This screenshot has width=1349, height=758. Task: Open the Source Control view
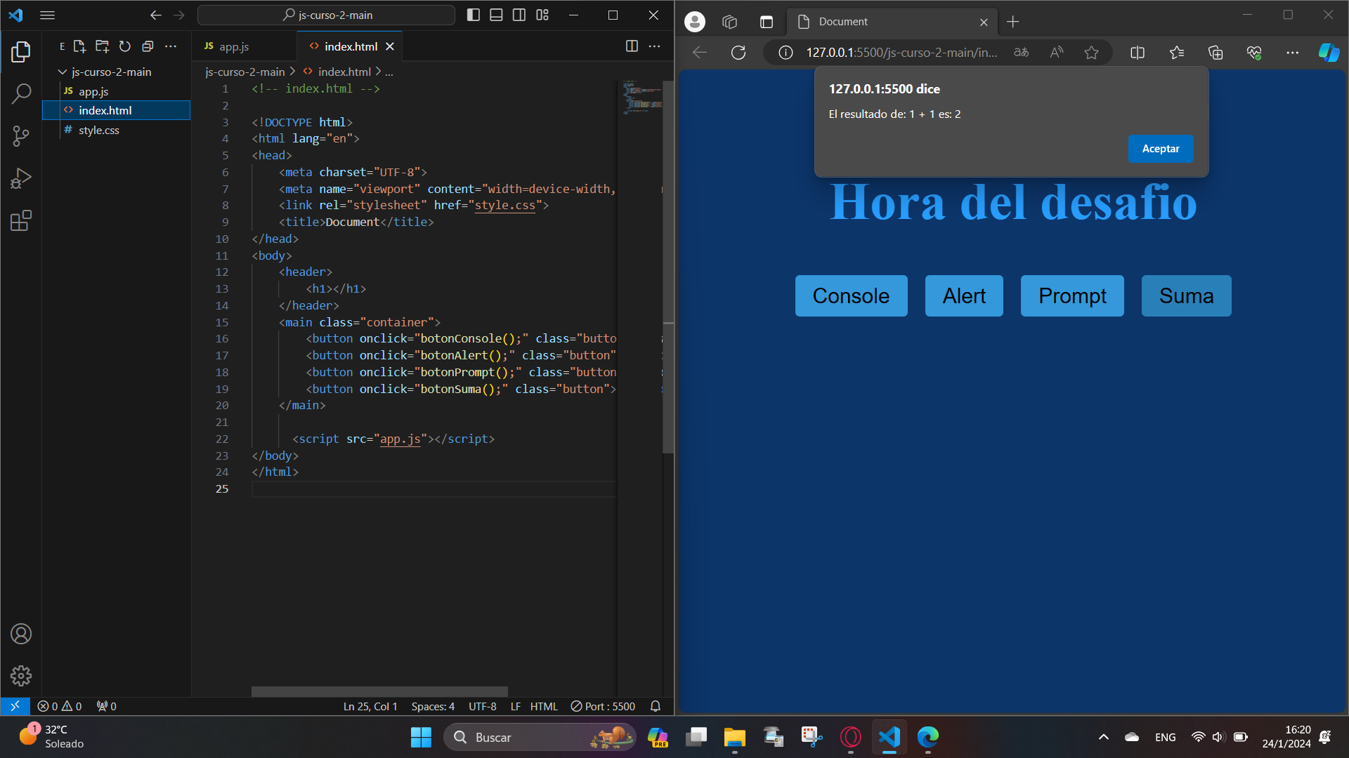coord(21,135)
